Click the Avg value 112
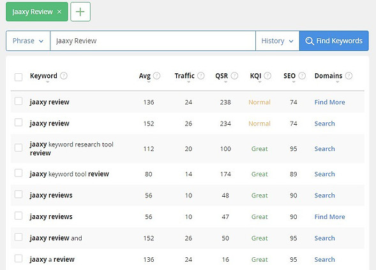Screen dimensions: 376x270 149,149
